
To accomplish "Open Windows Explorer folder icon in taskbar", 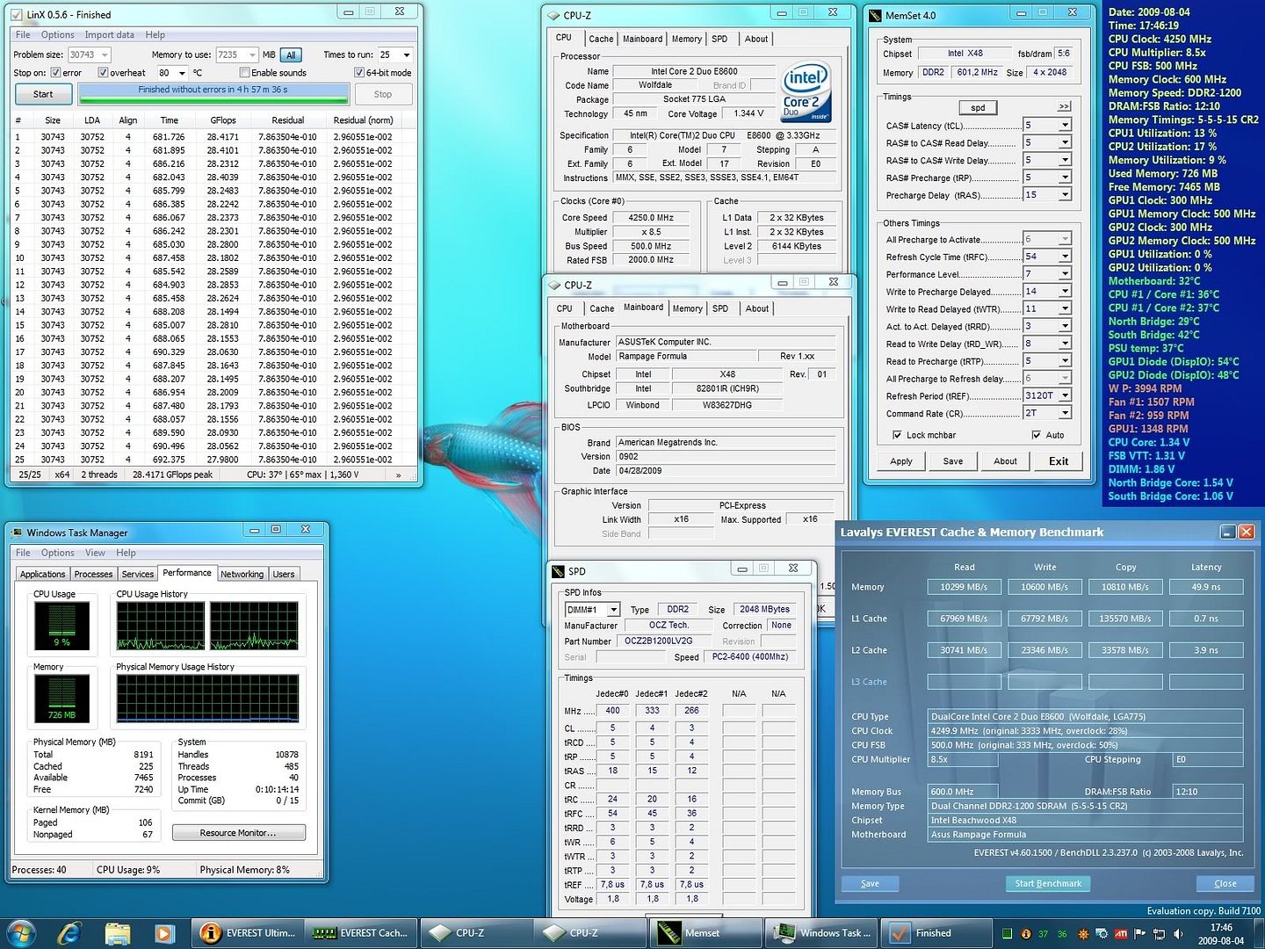I will click(x=117, y=932).
